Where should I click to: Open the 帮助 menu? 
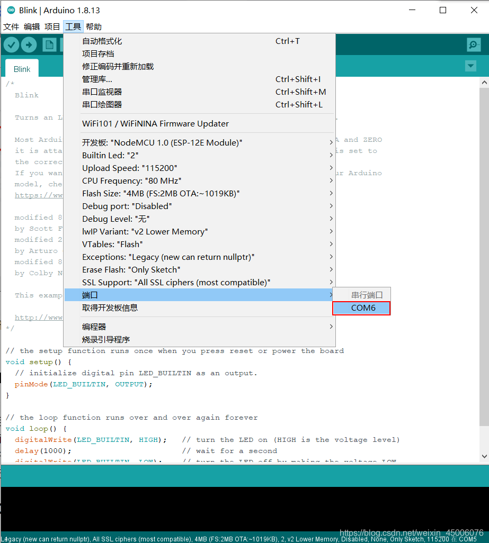(x=94, y=26)
